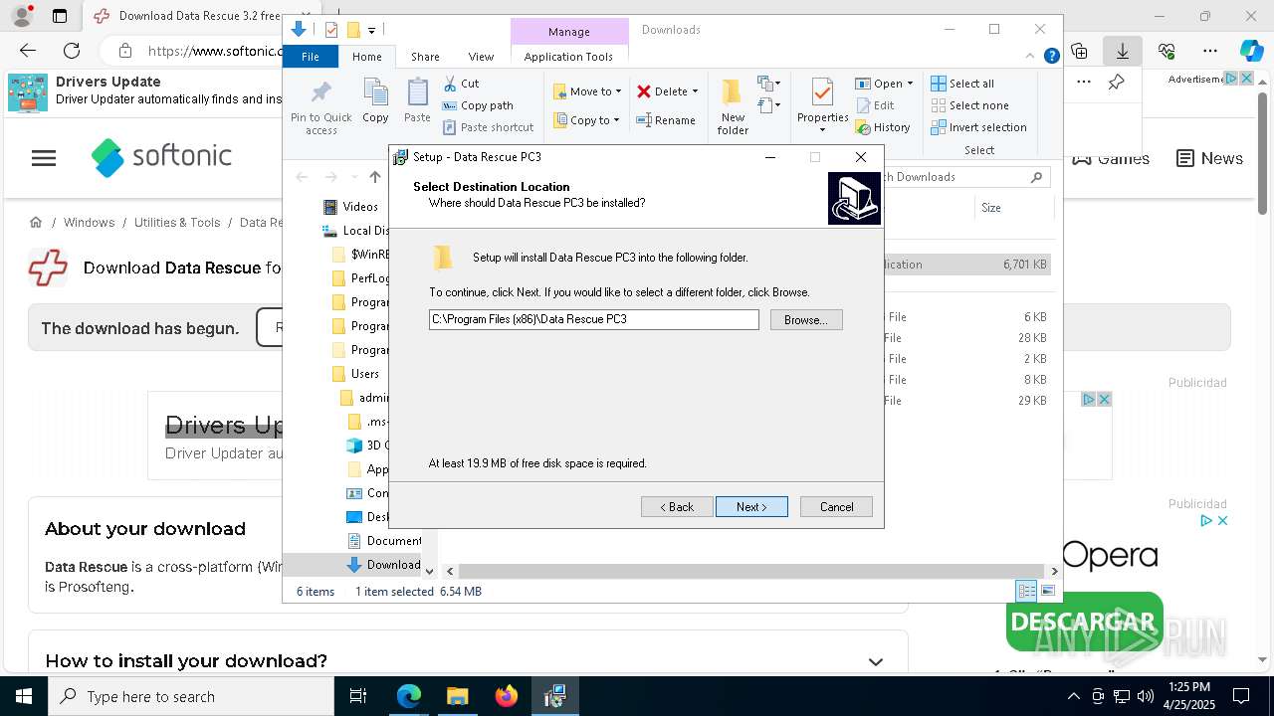Screen dimensions: 1274x716
Task: Open the Softonic hamburger menu
Action: pyautogui.click(x=44, y=158)
